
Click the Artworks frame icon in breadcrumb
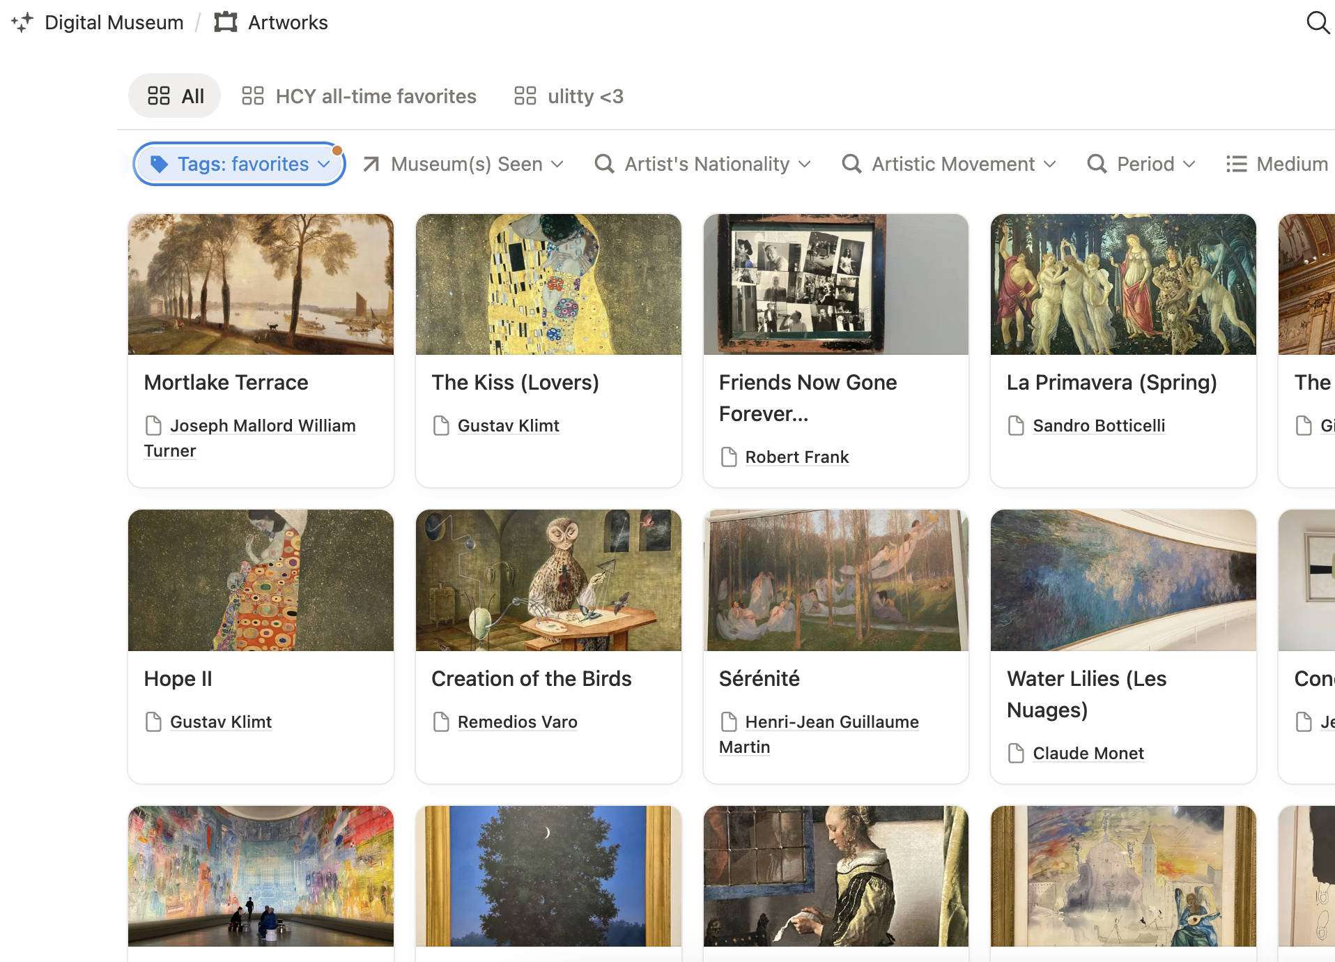click(x=226, y=22)
